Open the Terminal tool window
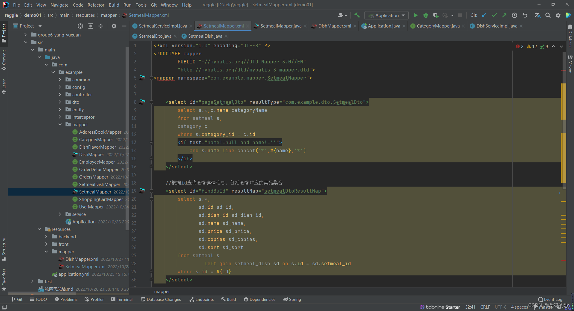This screenshot has width=574, height=311. (122, 299)
